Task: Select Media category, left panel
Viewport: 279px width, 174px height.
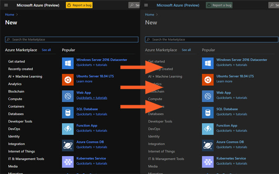Action: click(x=13, y=166)
